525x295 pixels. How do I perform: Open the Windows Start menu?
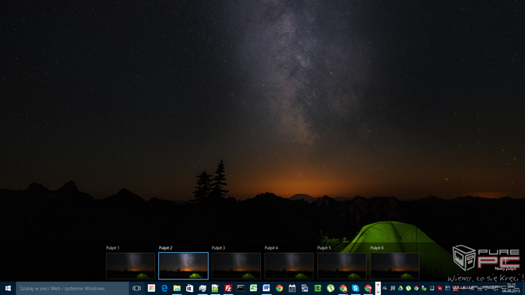click(x=8, y=288)
